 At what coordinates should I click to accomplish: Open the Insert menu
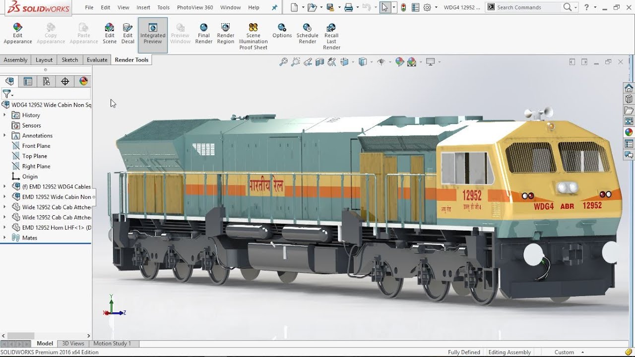click(143, 7)
